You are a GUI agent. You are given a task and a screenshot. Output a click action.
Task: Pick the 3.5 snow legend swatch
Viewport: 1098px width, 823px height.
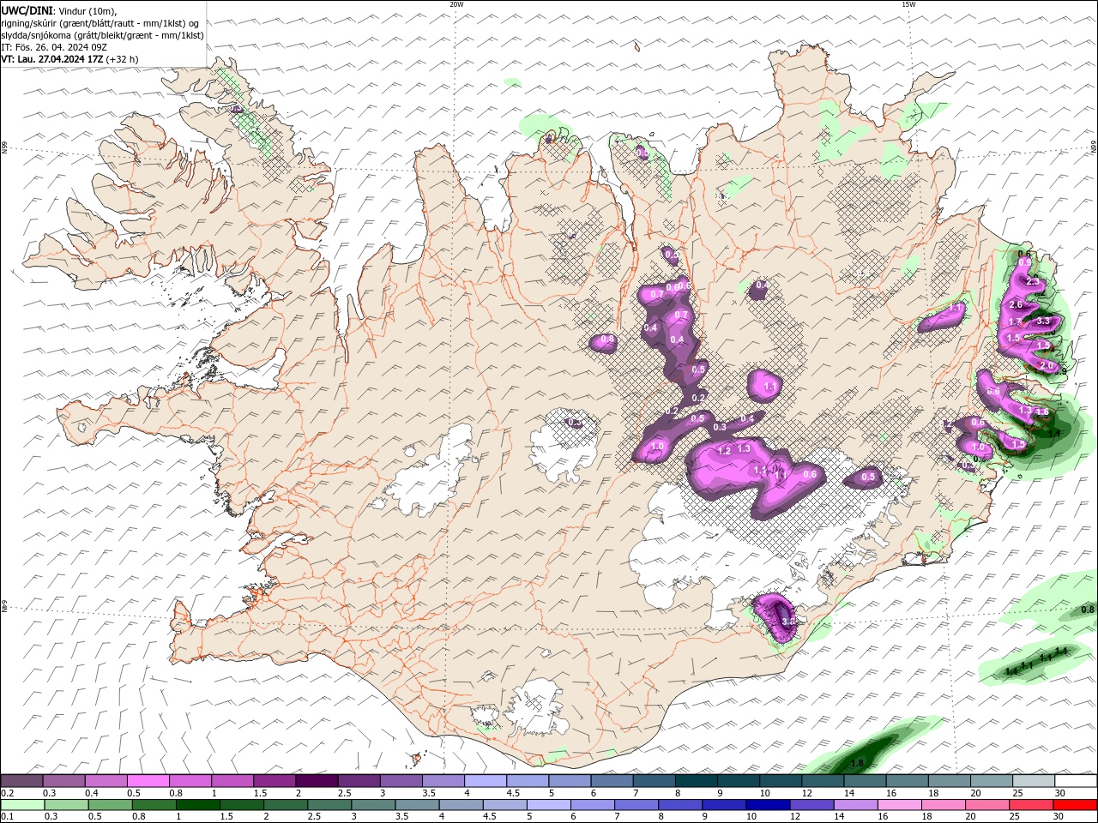[x=443, y=781]
